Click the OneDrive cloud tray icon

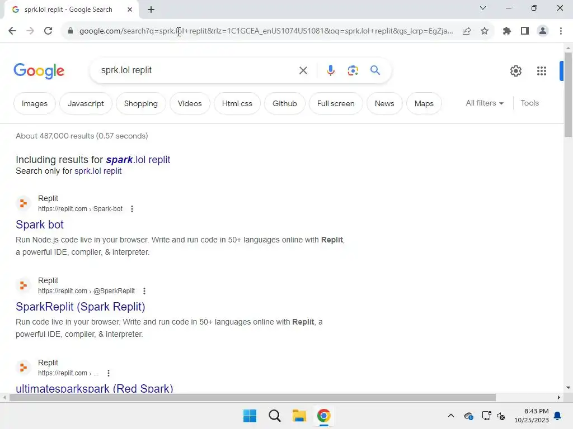(469, 416)
